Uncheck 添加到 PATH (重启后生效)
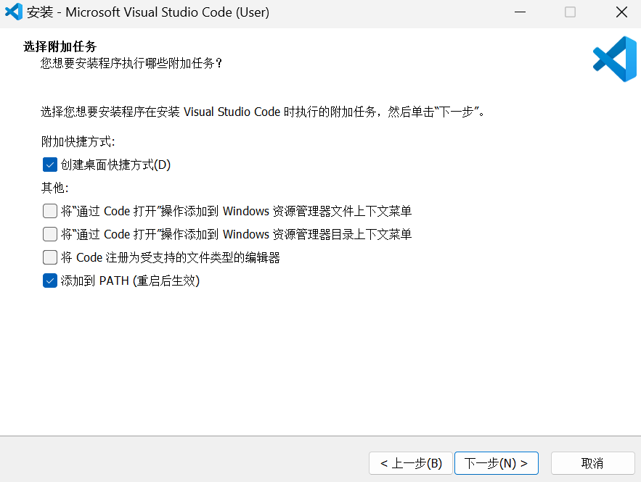The image size is (641, 482). coord(50,281)
